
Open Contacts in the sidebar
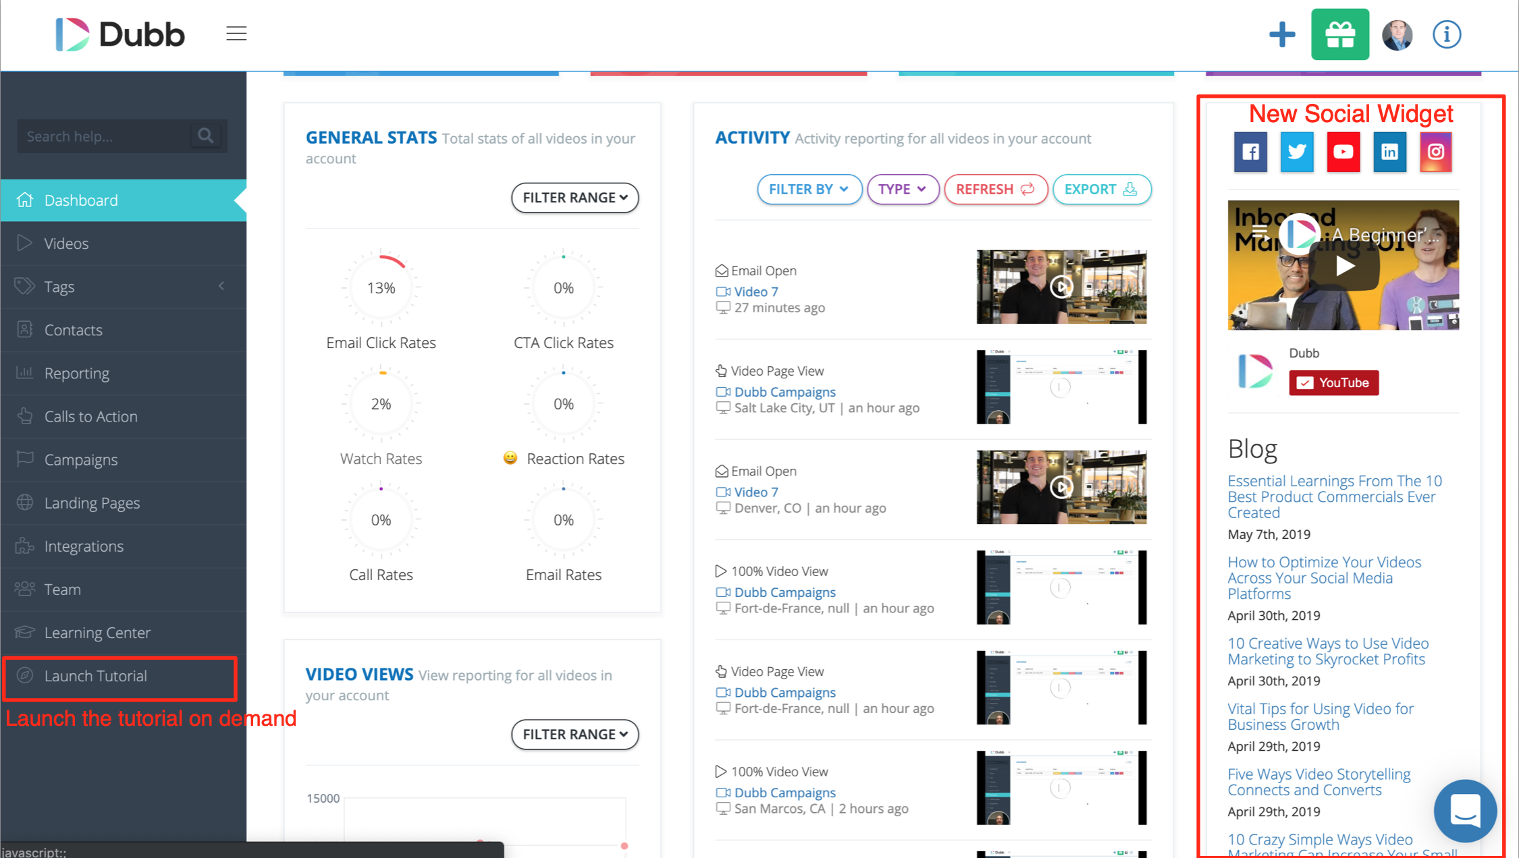[124, 329]
